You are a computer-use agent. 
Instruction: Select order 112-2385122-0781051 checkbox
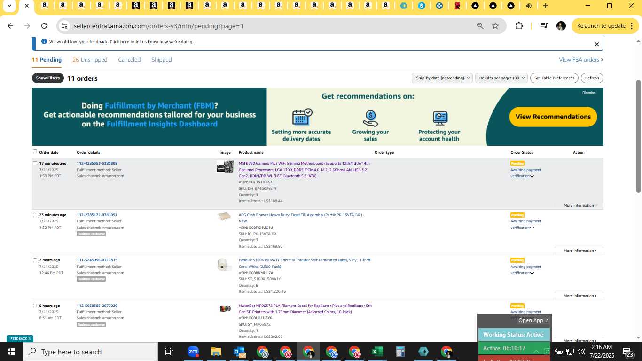point(35,215)
